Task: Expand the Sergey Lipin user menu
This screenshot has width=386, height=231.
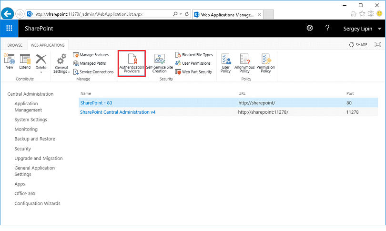Action: [362, 29]
